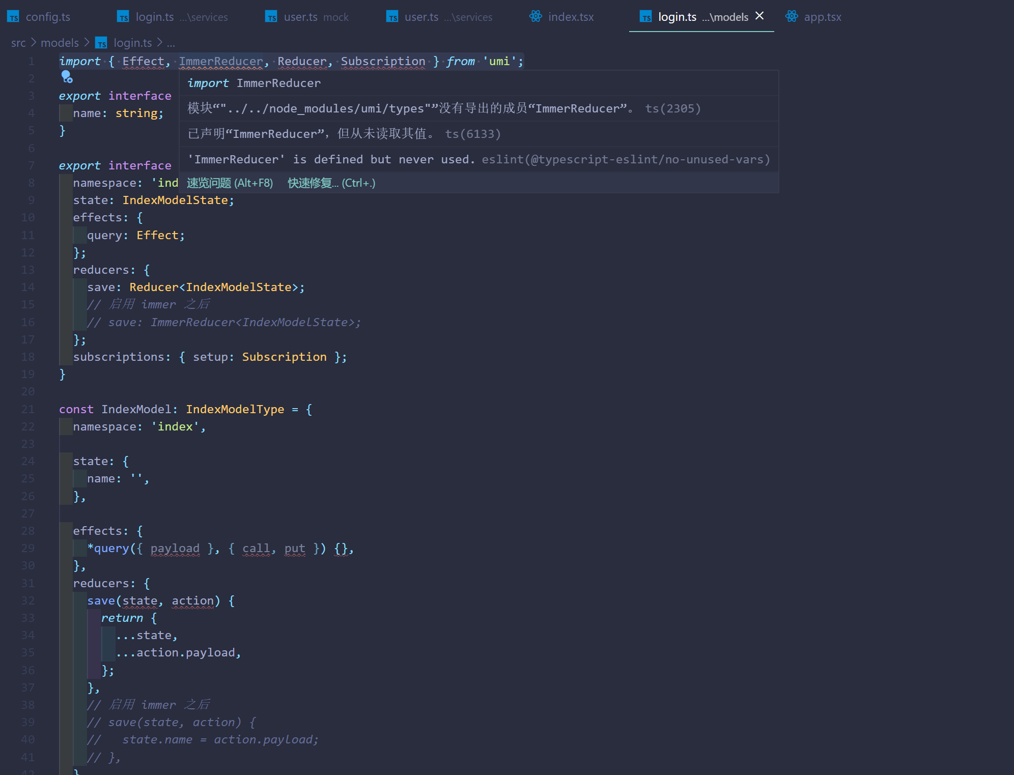Click the React icon on the index.tsx tab
Screen dimensions: 1014x775
coord(535,16)
